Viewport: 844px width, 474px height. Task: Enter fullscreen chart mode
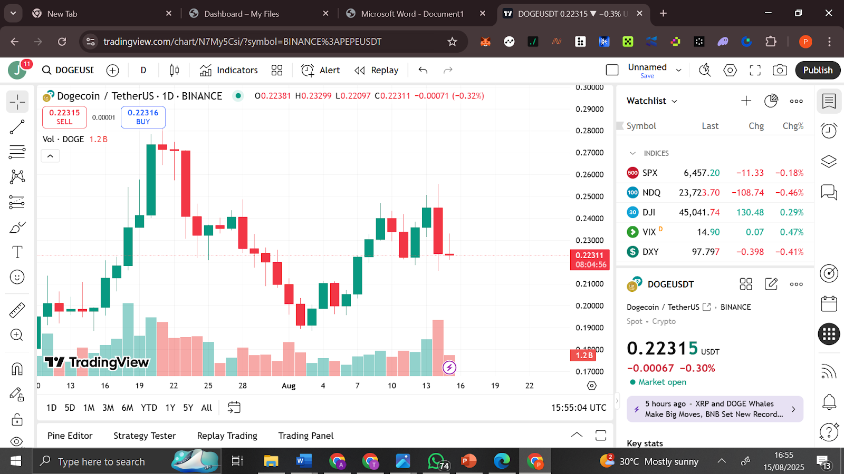click(x=755, y=70)
